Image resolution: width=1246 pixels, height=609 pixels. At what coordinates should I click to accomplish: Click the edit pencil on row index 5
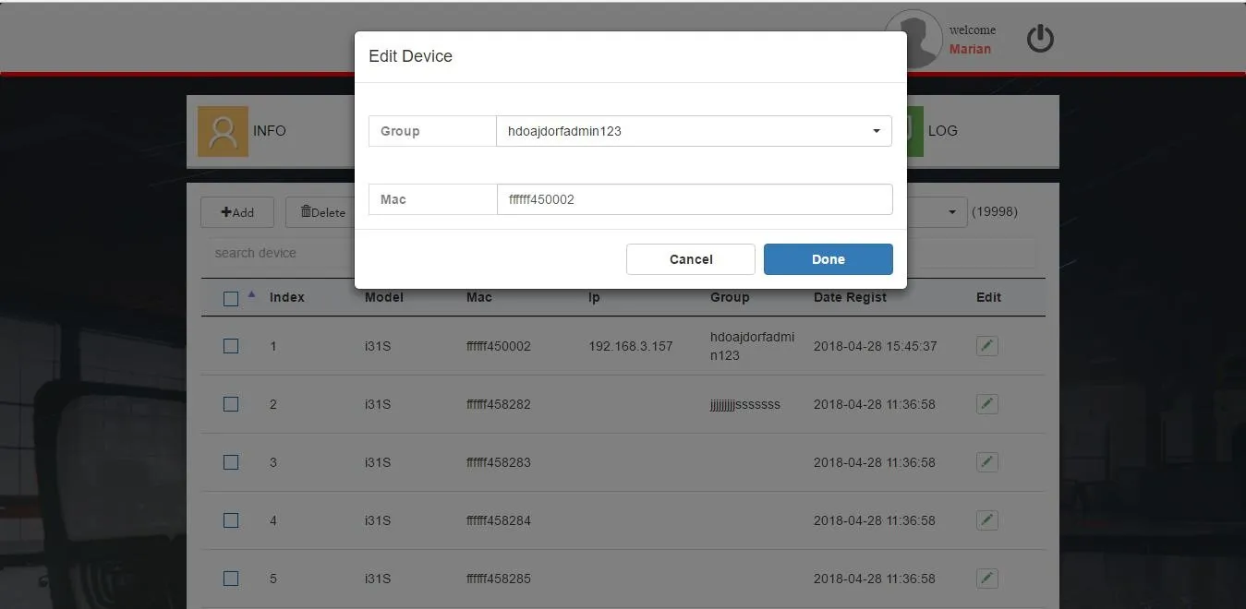point(986,579)
